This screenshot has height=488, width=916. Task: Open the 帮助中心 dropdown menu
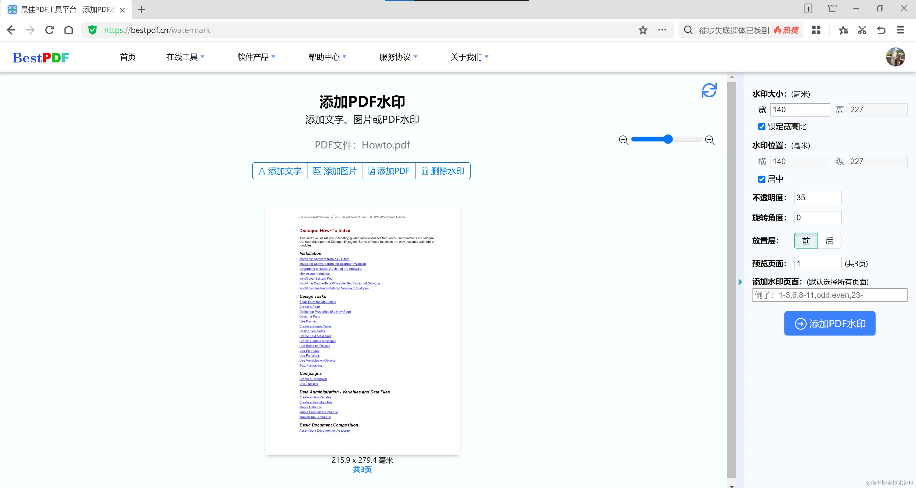[327, 57]
